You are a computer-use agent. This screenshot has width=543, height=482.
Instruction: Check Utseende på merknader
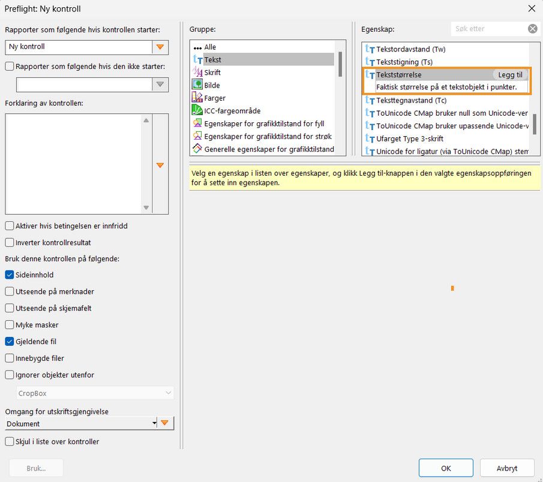point(10,291)
